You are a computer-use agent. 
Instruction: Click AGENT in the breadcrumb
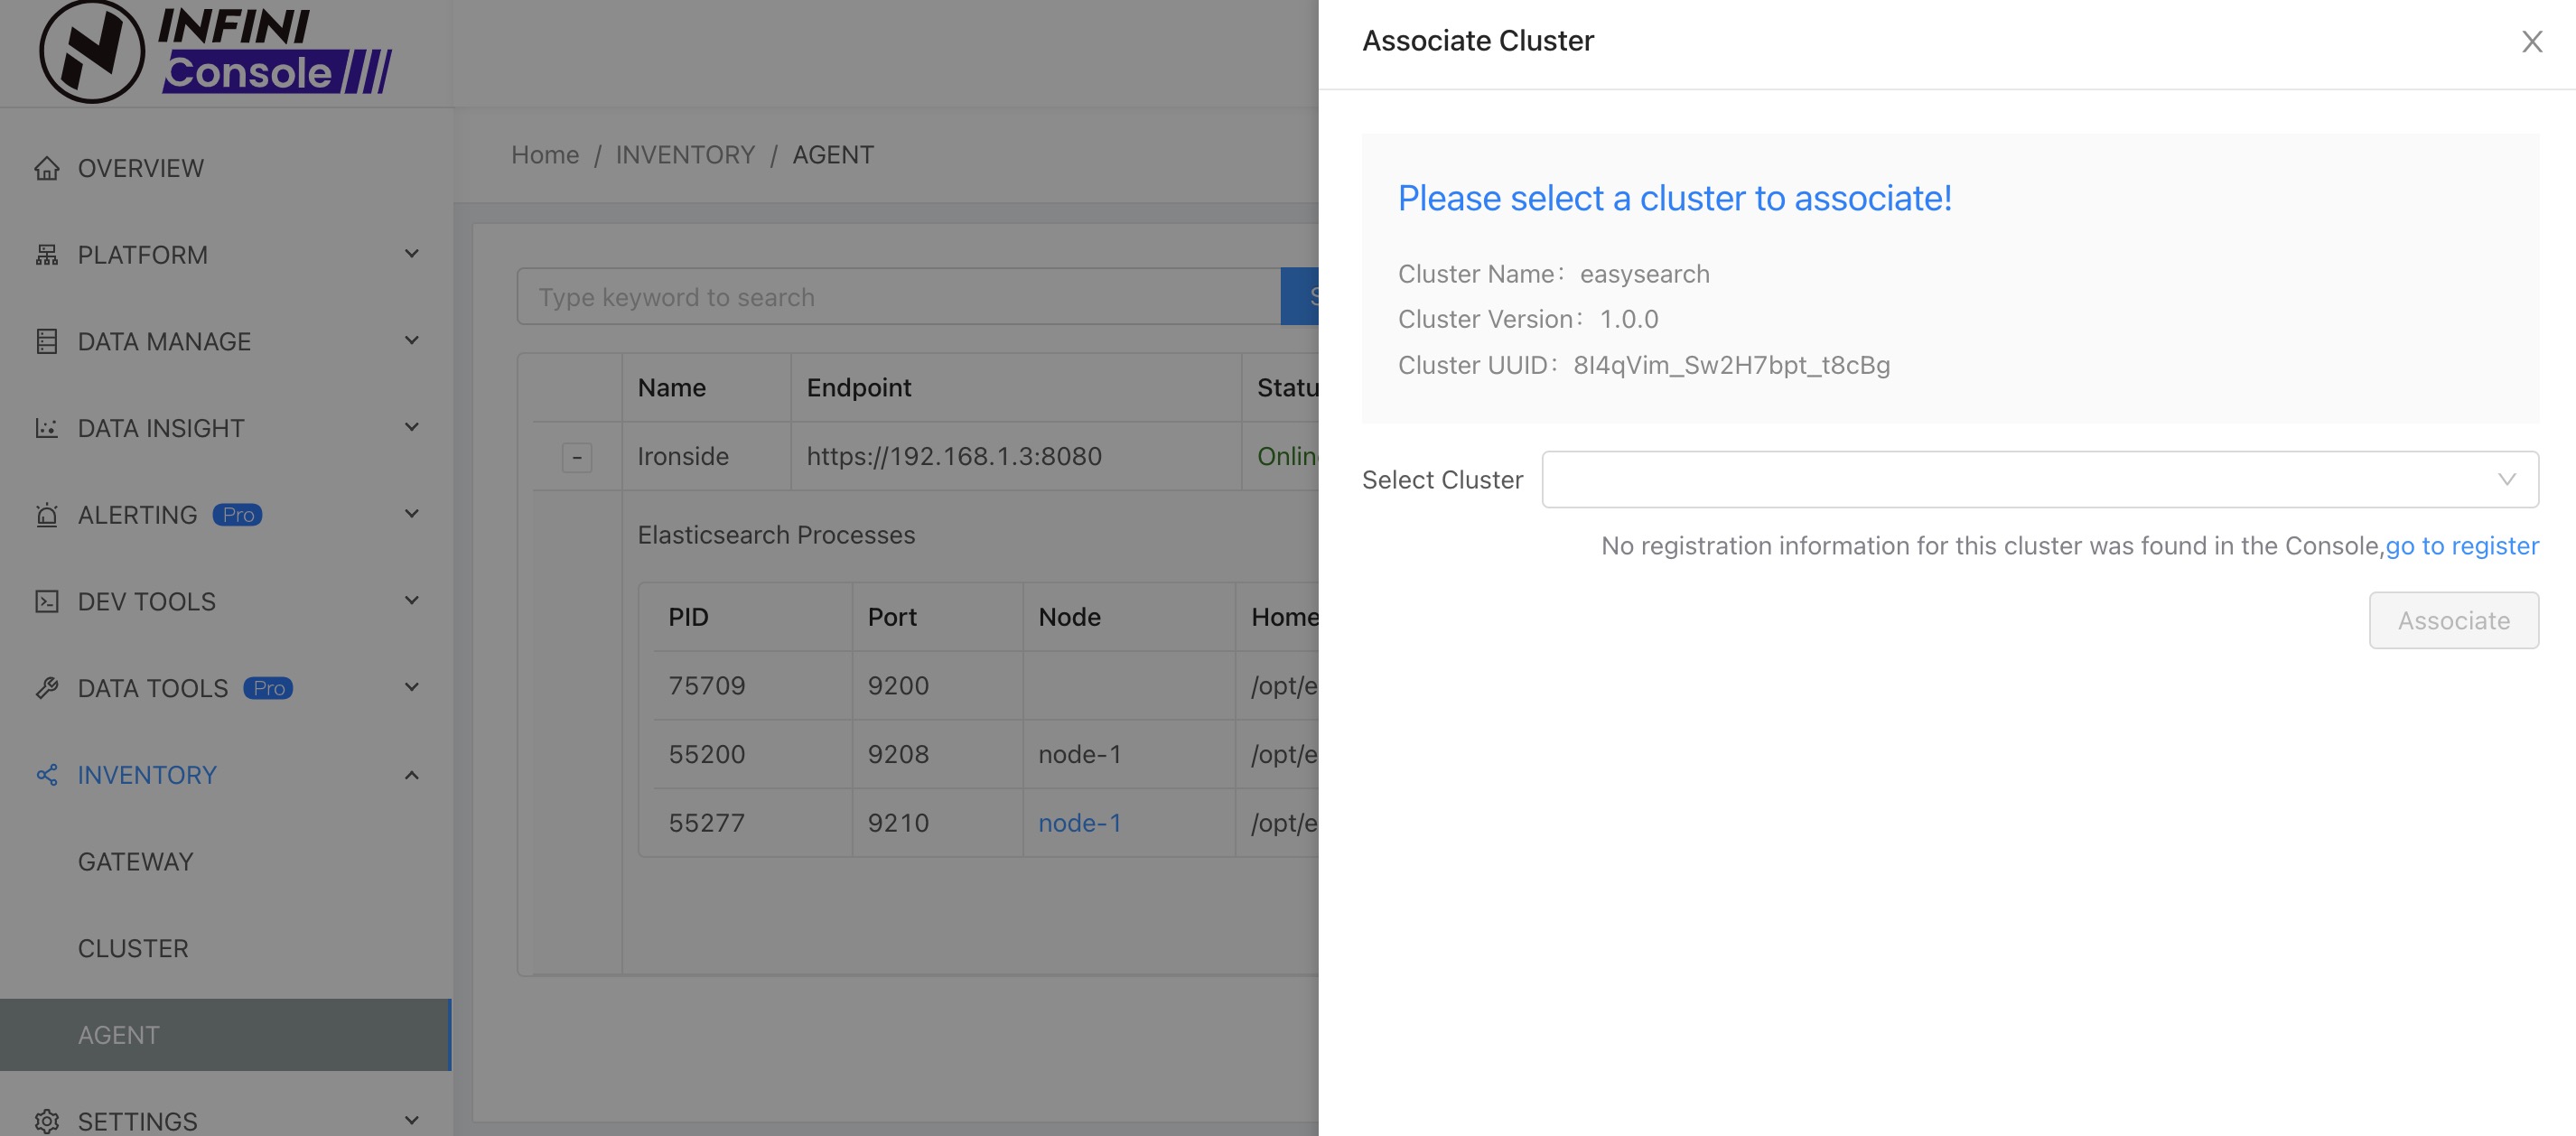point(833,155)
